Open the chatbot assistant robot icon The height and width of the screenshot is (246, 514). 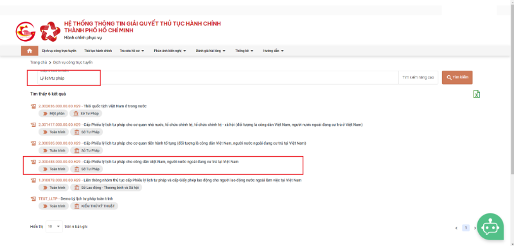[x=490, y=227]
